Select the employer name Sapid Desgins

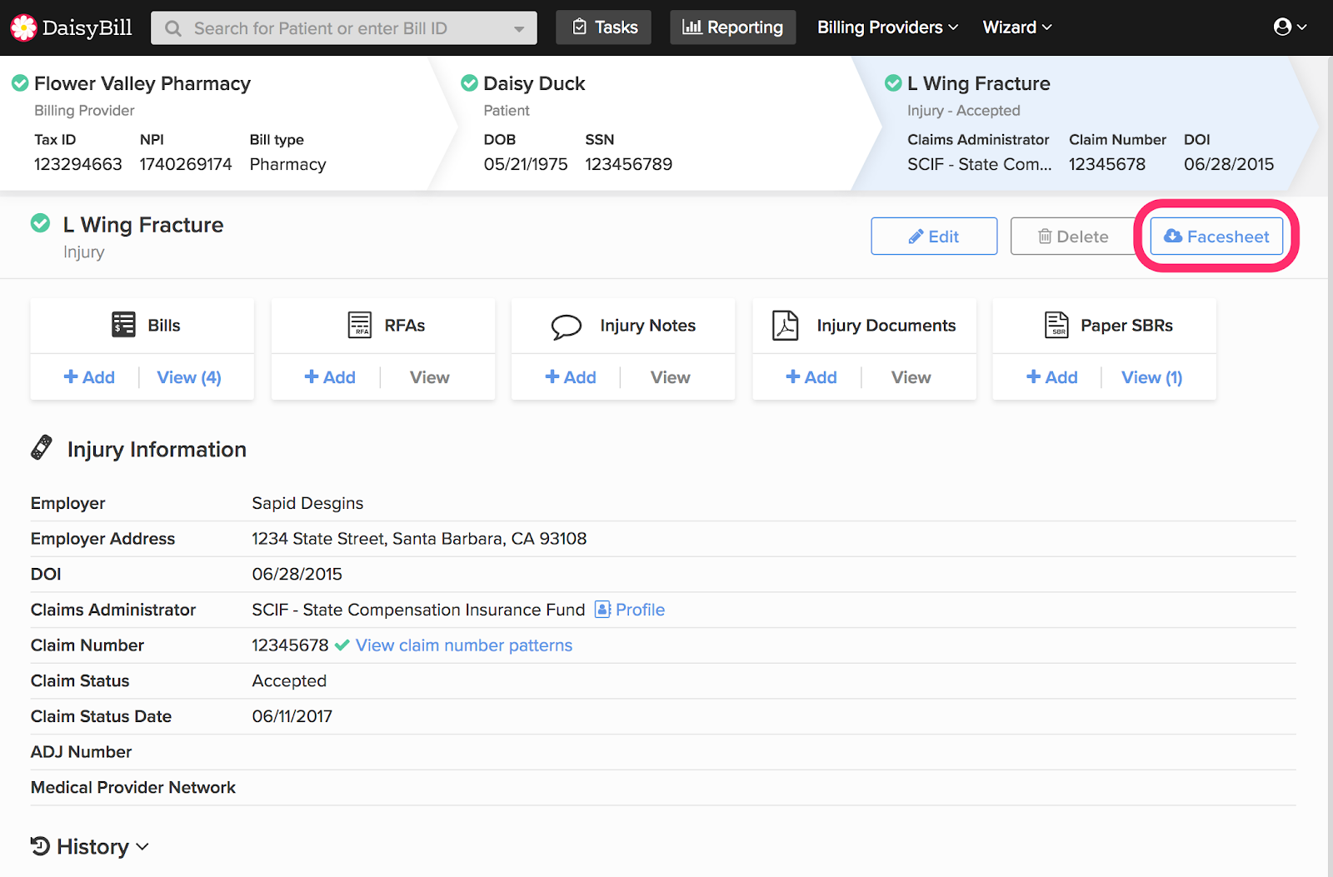tap(307, 503)
